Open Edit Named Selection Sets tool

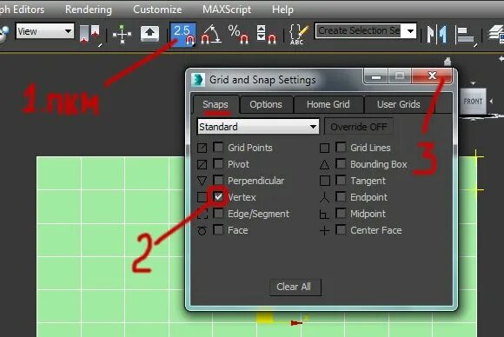[298, 34]
